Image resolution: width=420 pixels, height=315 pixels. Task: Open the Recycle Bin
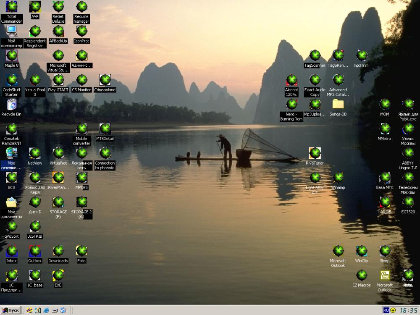(x=11, y=104)
